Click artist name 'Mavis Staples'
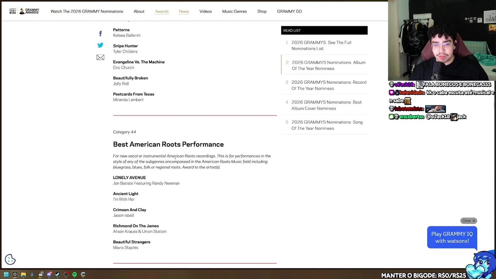Viewport: 496px width, 279px height. point(126,248)
